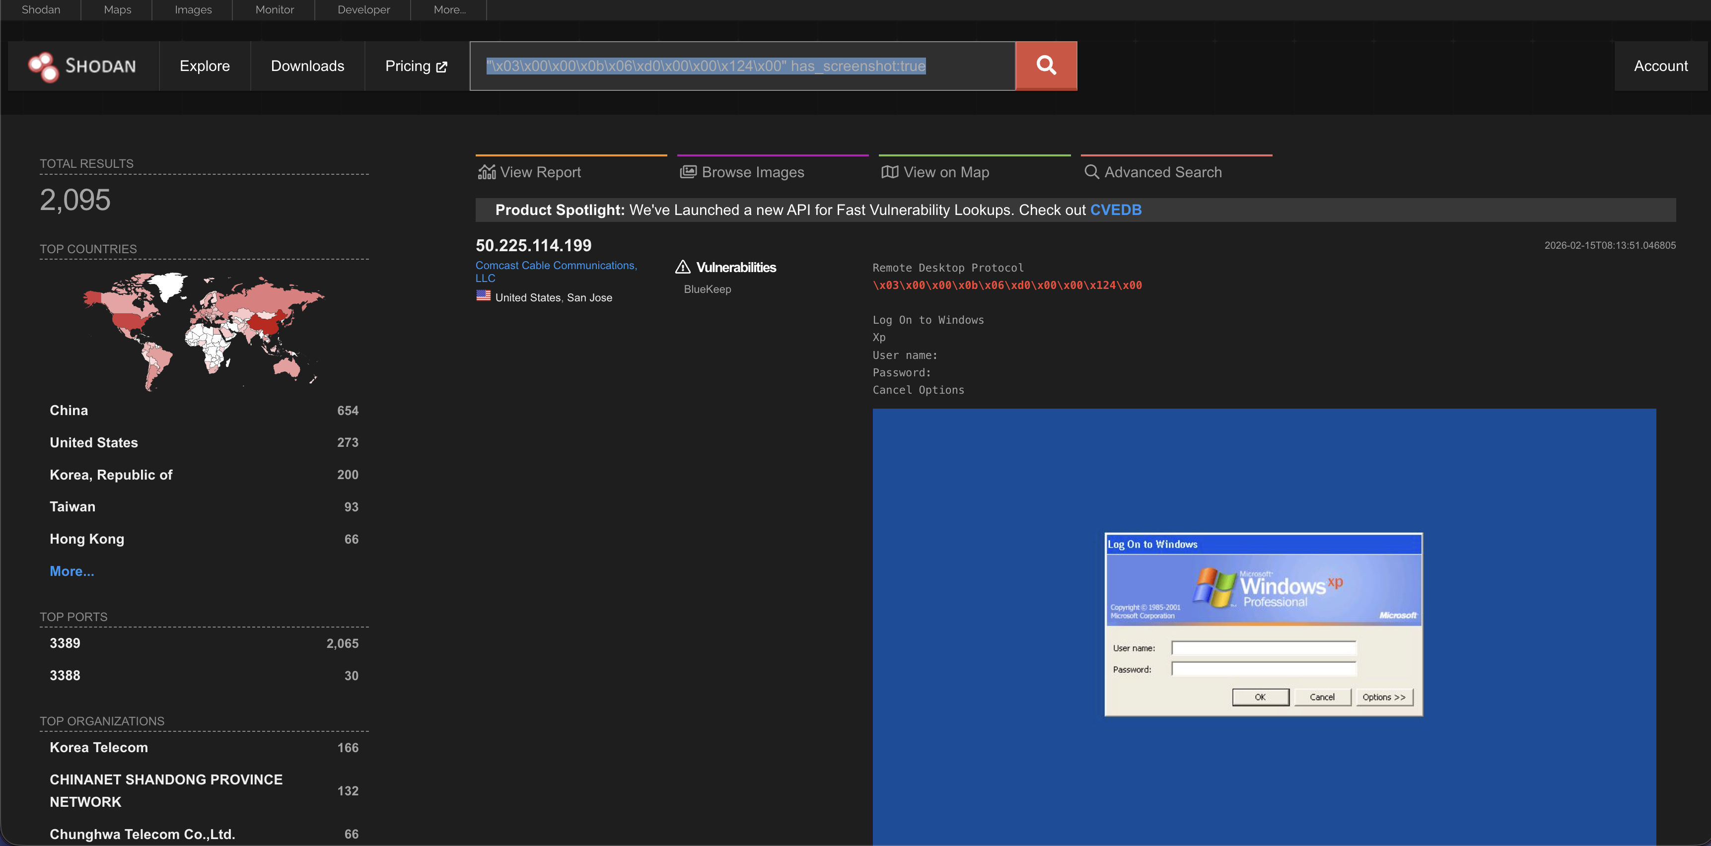This screenshot has width=1711, height=846.
Task: Click the Windows XP login screenshot thumbnail
Action: (x=1263, y=624)
